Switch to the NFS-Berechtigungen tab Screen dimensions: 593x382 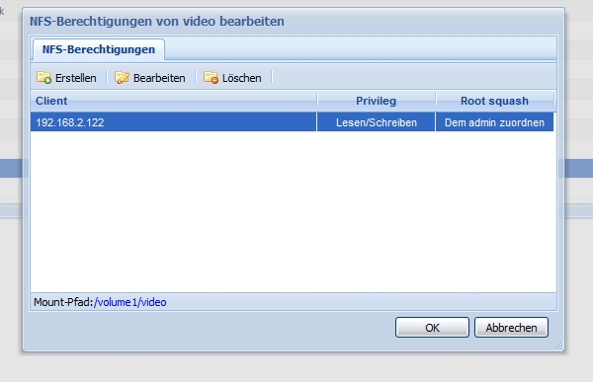pyautogui.click(x=99, y=49)
